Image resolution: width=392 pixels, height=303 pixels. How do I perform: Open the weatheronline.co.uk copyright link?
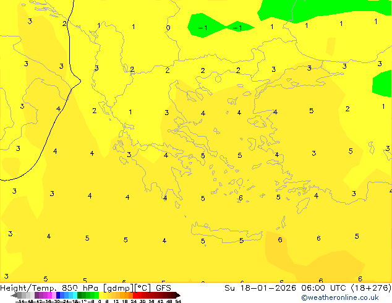(x=339, y=298)
